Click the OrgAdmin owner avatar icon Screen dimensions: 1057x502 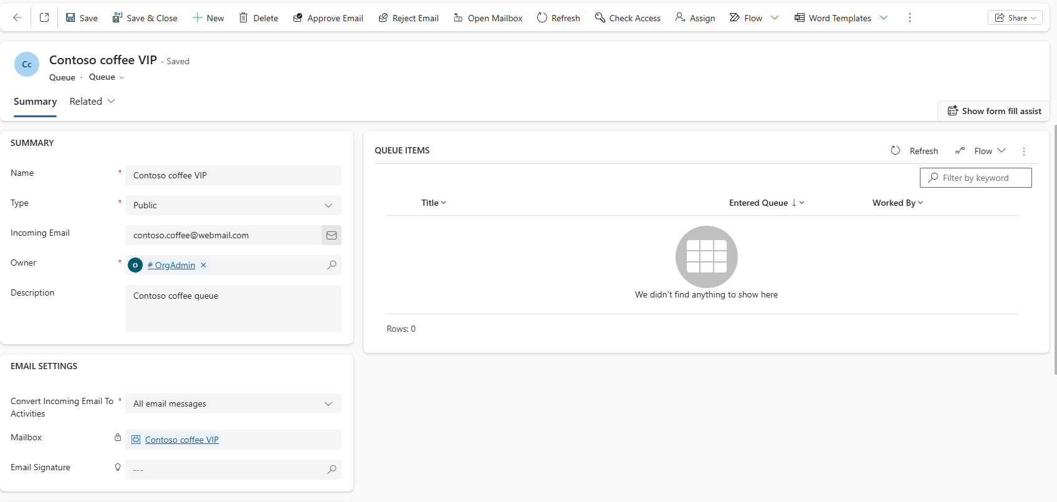135,265
